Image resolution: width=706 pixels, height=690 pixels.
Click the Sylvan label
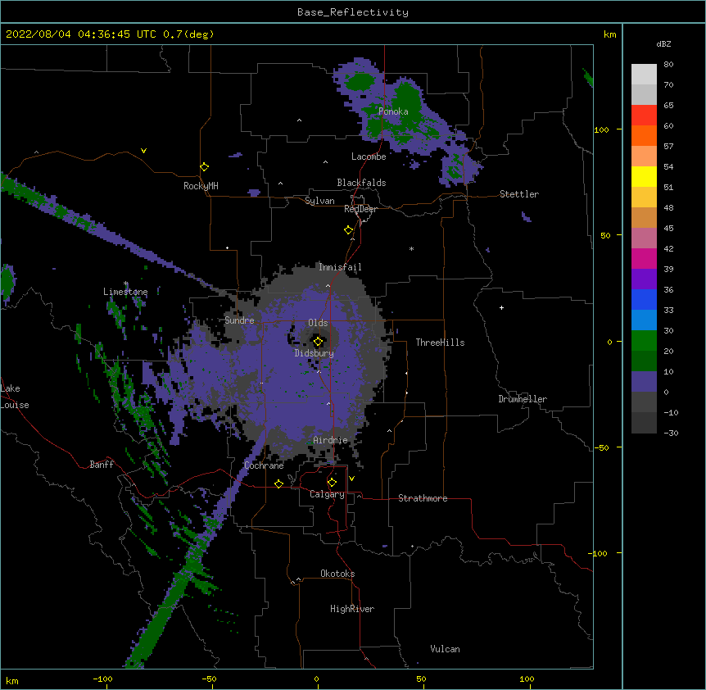319,201
